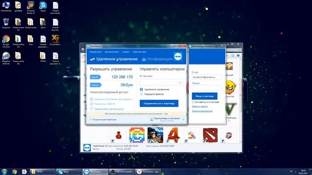Open the Зарегистрироваться link

point(202,111)
